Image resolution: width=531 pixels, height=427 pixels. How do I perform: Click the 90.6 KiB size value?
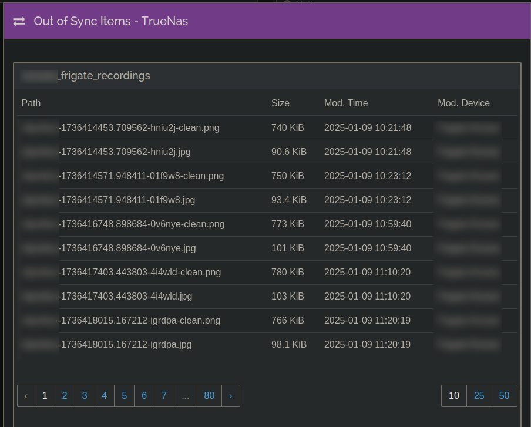pos(289,152)
